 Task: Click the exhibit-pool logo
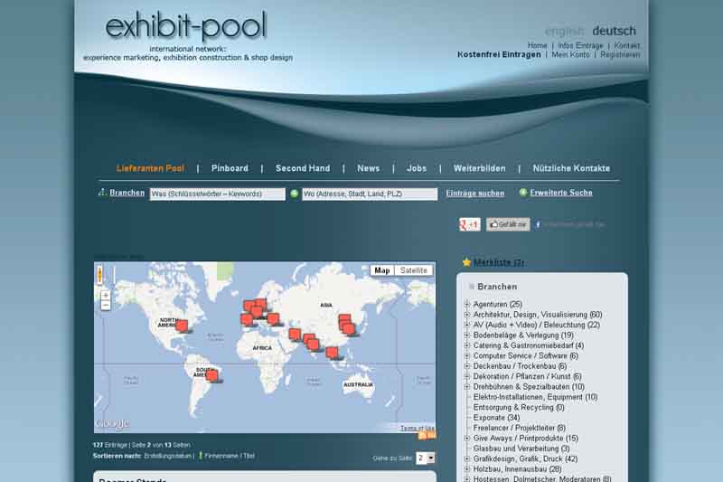[186, 27]
